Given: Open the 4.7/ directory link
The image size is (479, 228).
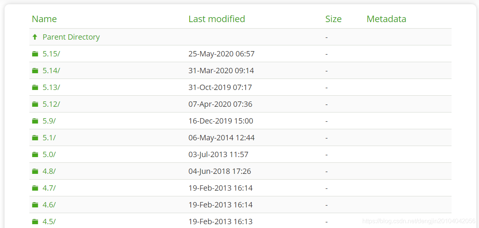Looking at the screenshot, I should coord(49,188).
